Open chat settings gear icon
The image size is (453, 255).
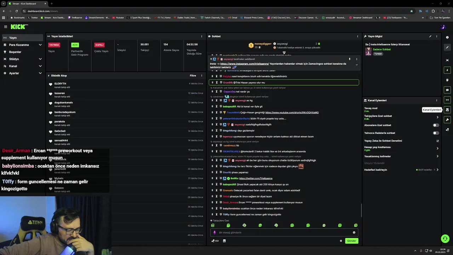point(341,241)
